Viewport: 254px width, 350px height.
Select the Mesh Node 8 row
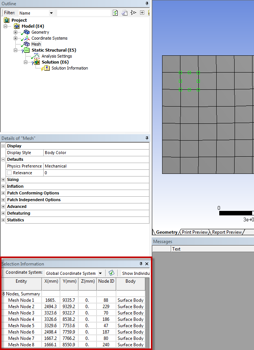pyautogui.click(x=73, y=345)
